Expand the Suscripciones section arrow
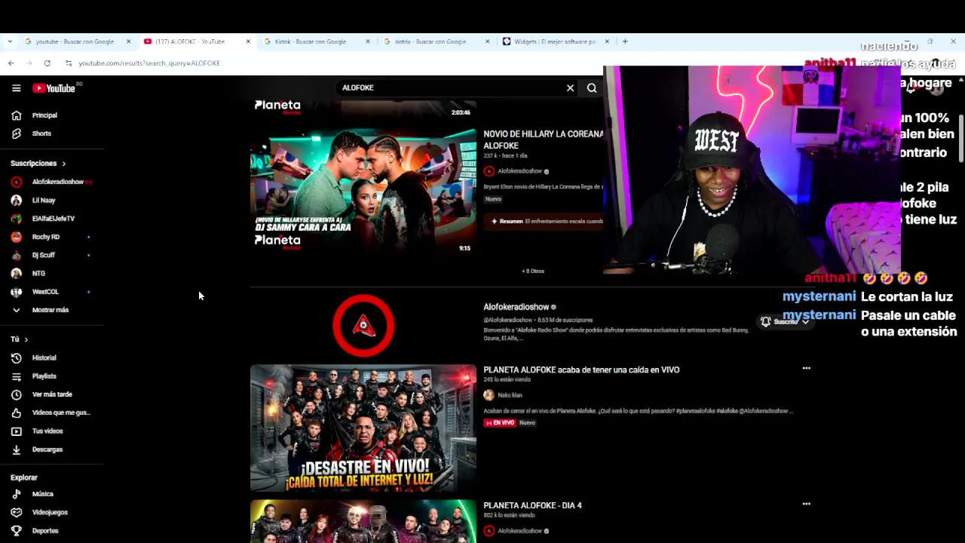 (x=63, y=164)
